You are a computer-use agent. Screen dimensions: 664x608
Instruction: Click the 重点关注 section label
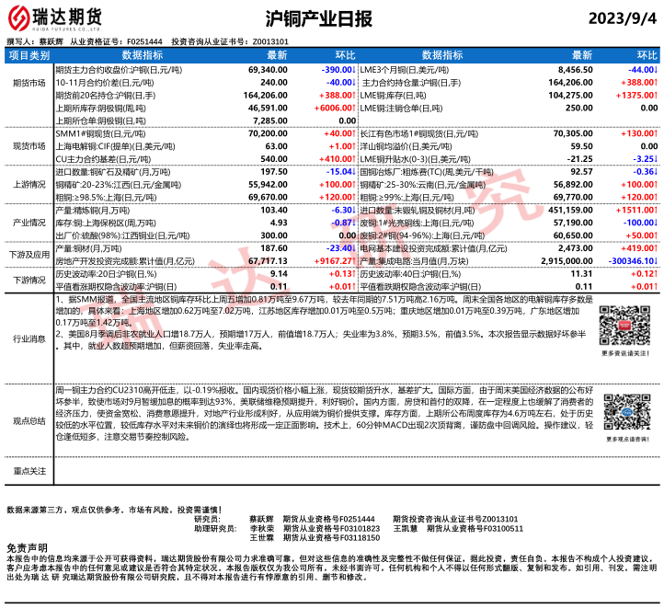(29, 471)
